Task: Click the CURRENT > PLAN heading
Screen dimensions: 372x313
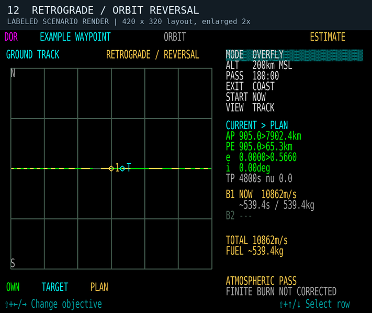Action: point(257,125)
